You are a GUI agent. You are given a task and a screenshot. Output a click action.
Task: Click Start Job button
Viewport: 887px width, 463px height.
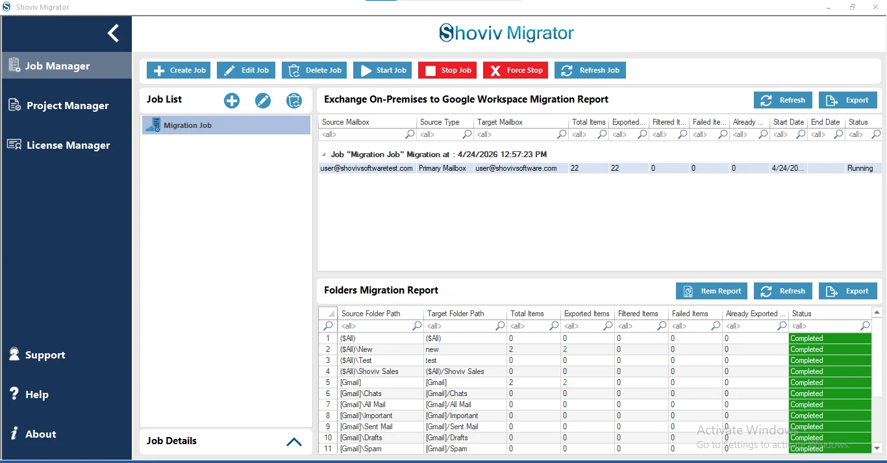(x=382, y=70)
